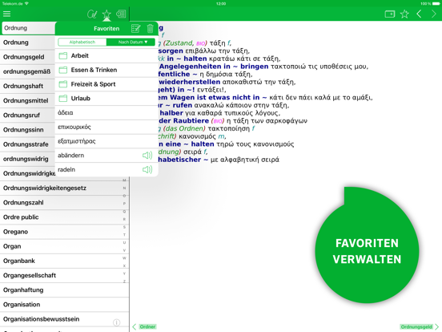Jump to letter W in index
Image resolution: width=442 pixels, height=332 pixels.
[124, 258]
